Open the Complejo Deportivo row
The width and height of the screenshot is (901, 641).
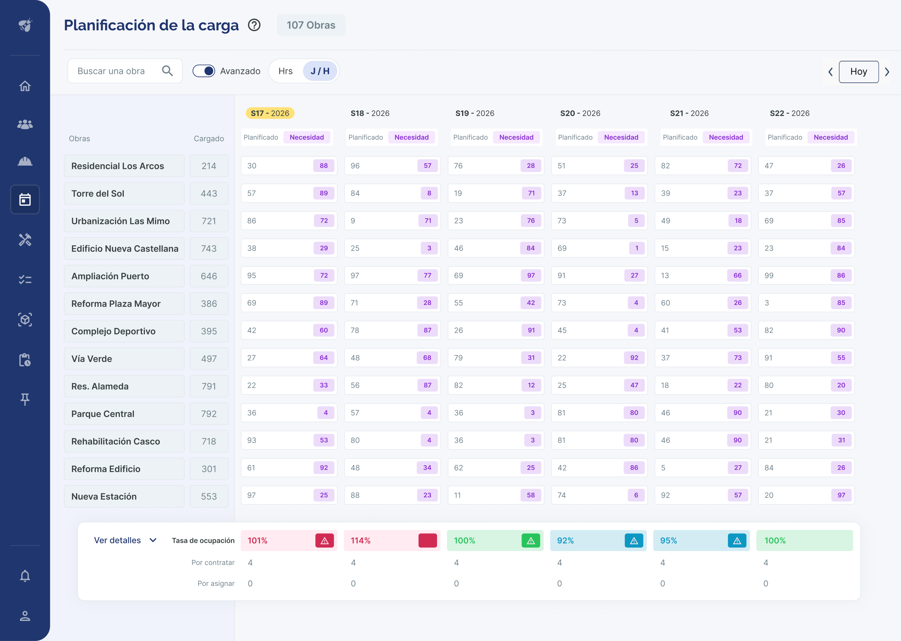pyautogui.click(x=124, y=331)
